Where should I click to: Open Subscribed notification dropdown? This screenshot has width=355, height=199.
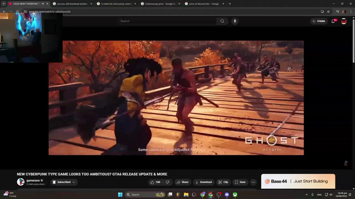(64, 182)
